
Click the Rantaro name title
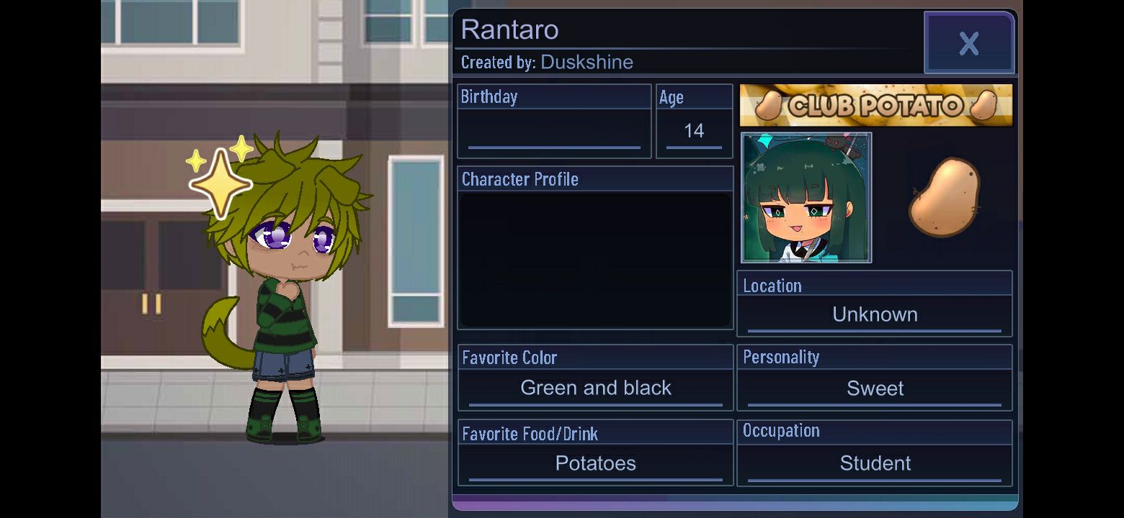509,29
